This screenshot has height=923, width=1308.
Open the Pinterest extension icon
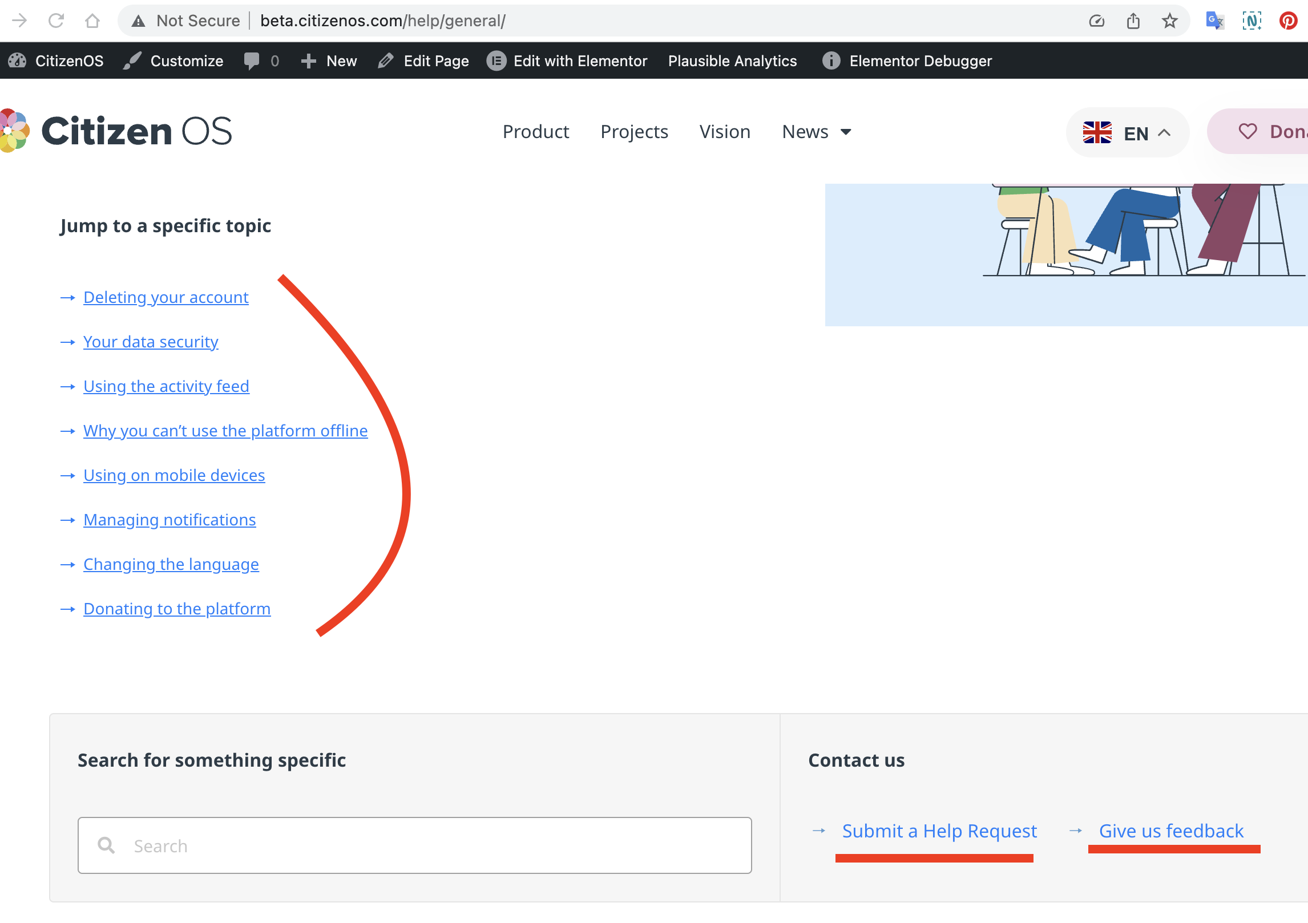click(1289, 21)
